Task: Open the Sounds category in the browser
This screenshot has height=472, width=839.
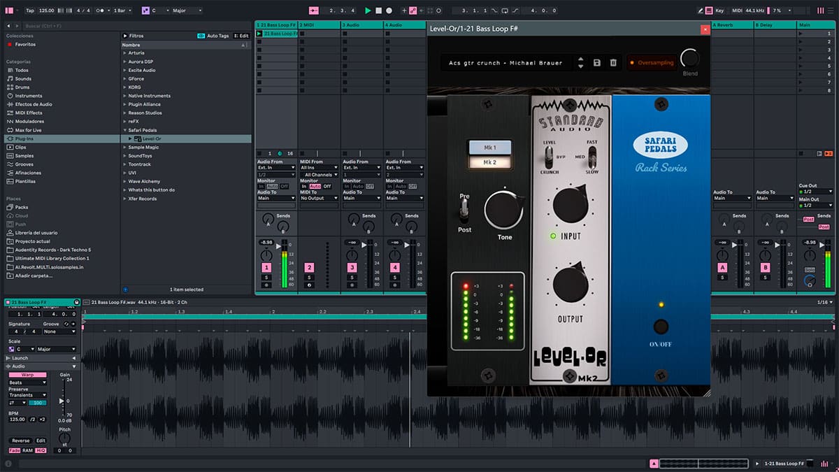Action: click(23, 78)
